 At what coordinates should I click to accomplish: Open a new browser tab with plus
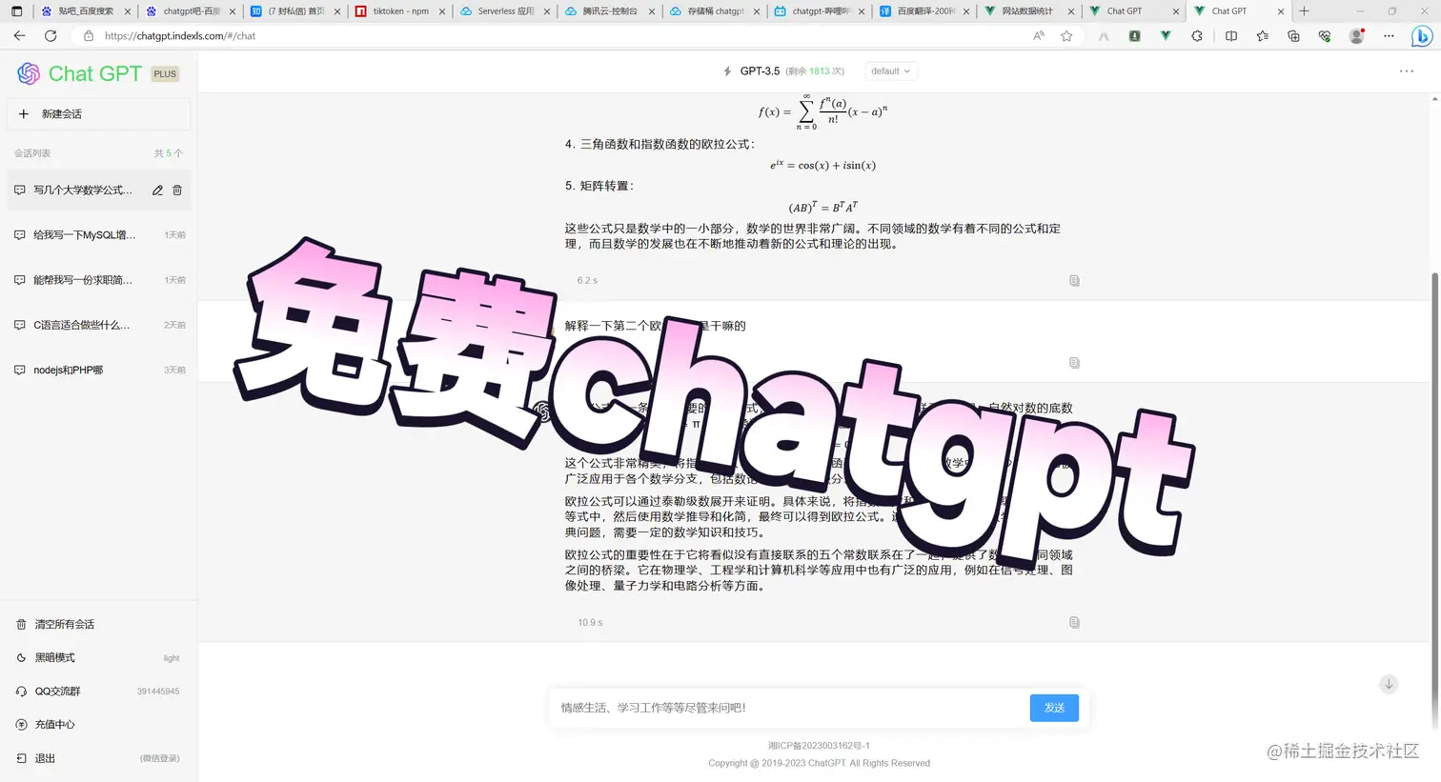1305,11
